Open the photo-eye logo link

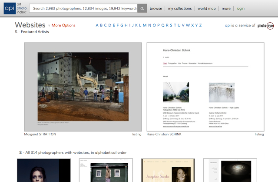click(x=265, y=26)
